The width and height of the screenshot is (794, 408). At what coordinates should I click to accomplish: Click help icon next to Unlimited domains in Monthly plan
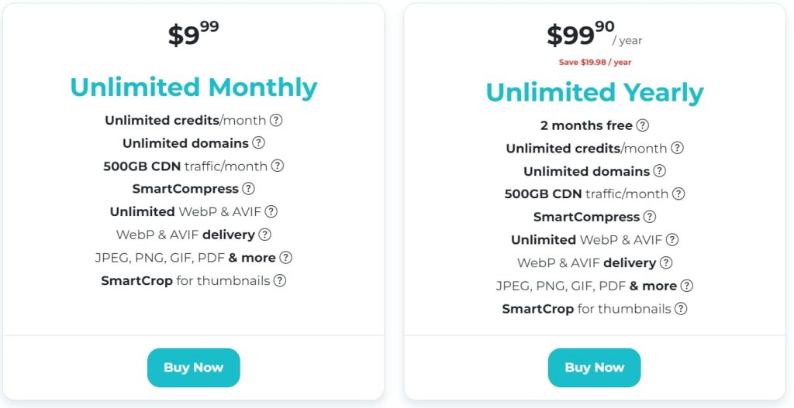click(258, 143)
